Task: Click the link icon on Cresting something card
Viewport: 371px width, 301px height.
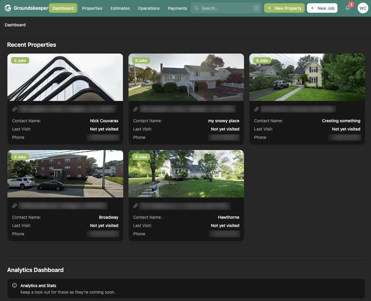Action: pos(256,109)
